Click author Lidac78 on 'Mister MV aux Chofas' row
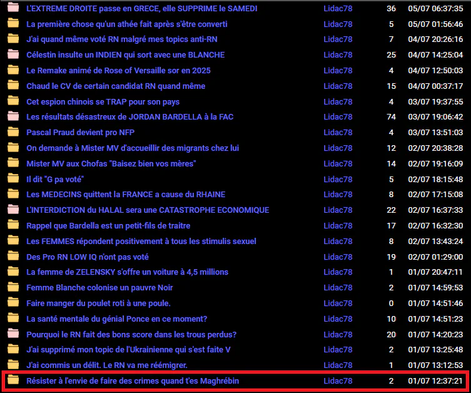471x393 pixels. tap(338, 164)
